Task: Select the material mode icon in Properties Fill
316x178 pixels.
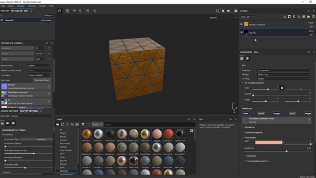Action: pyautogui.click(x=247, y=58)
